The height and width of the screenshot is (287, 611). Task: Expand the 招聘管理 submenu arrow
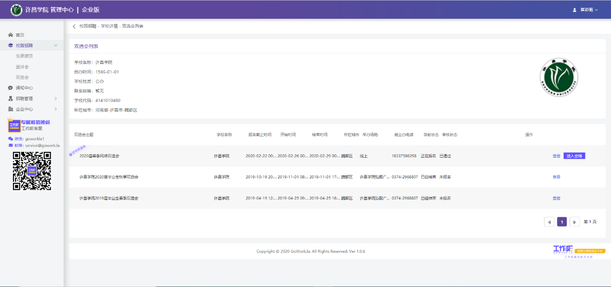tap(56, 99)
